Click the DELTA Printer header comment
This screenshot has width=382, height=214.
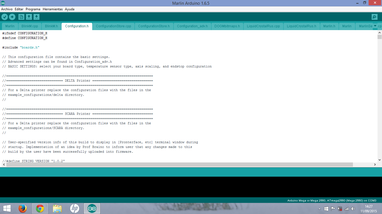pyautogui.click(x=78, y=81)
